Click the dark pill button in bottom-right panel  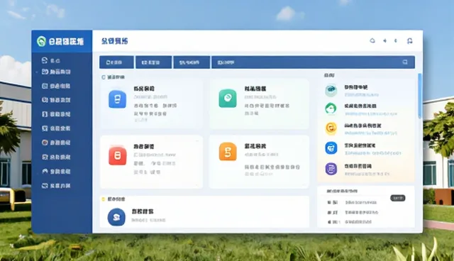398,198
